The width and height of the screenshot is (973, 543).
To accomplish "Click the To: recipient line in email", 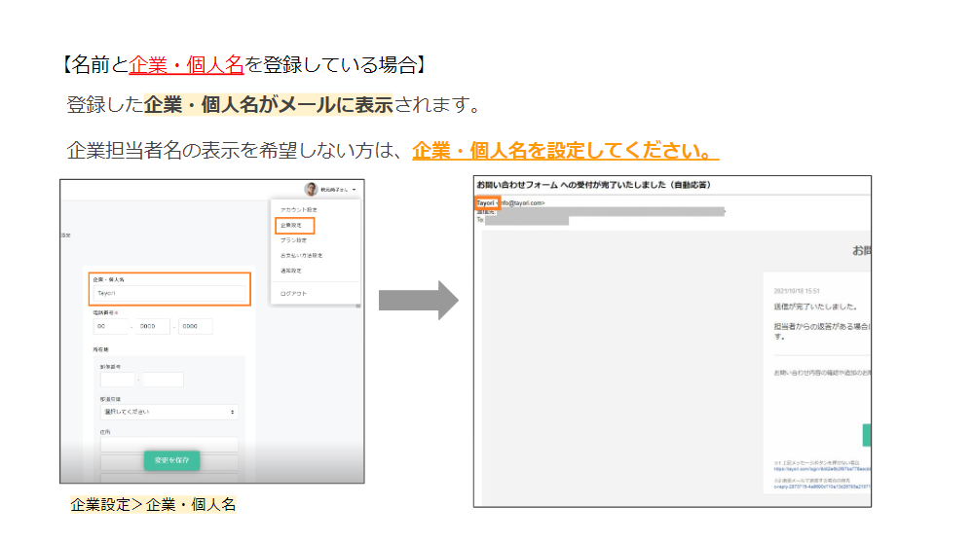I will point(522,220).
